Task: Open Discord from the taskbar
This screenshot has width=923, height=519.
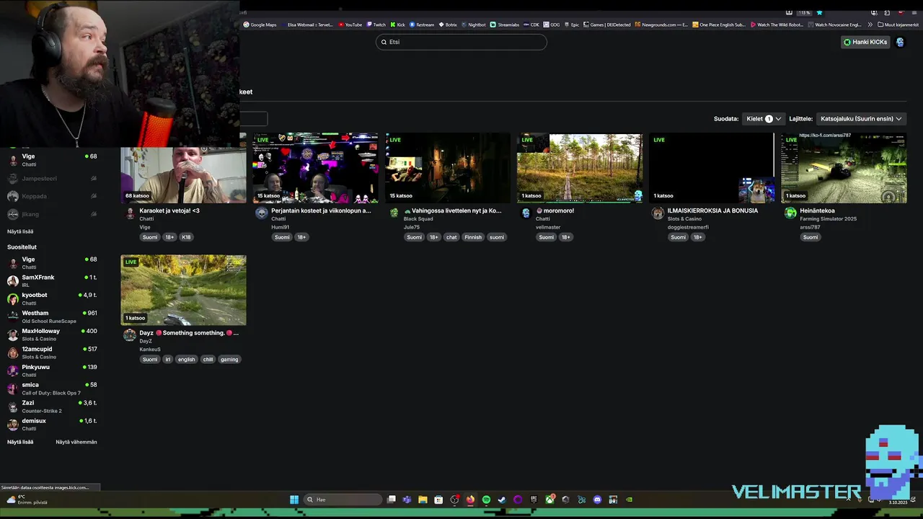Action: (x=597, y=500)
